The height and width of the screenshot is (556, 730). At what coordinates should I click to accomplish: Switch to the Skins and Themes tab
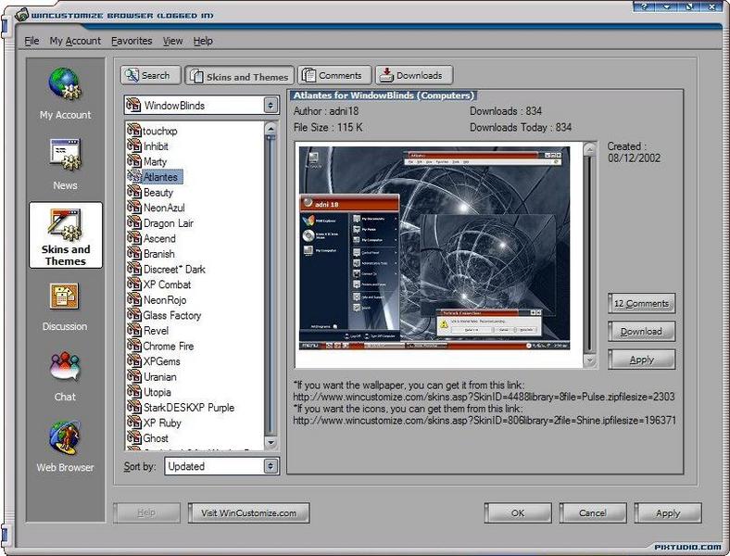tap(239, 76)
